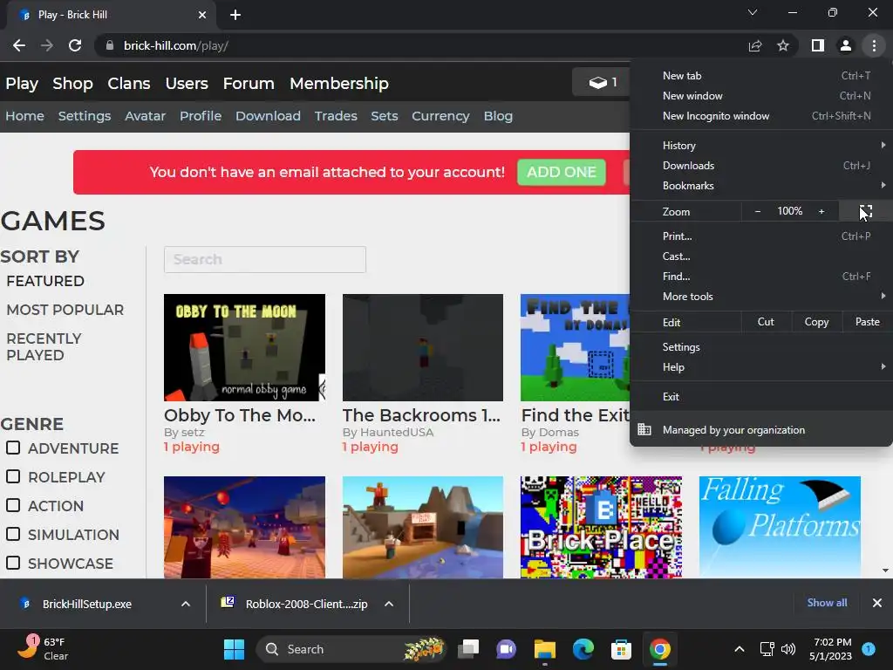Choose Print... in the menu
893x670 pixels.
click(760, 236)
